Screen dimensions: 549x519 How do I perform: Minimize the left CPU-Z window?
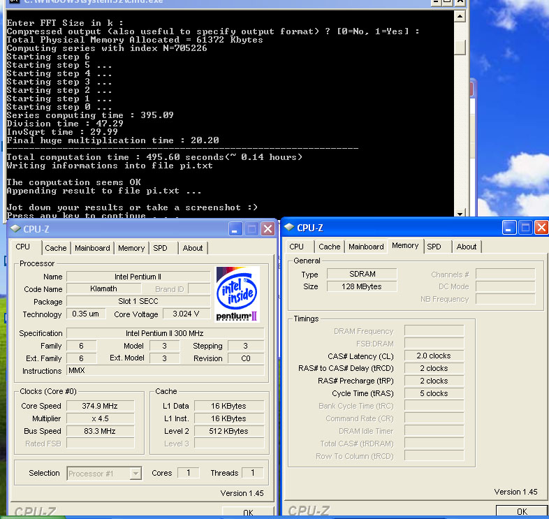(x=235, y=229)
